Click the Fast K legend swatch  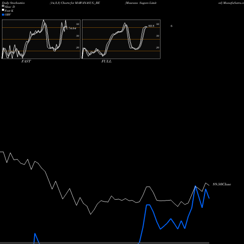(3, 10)
